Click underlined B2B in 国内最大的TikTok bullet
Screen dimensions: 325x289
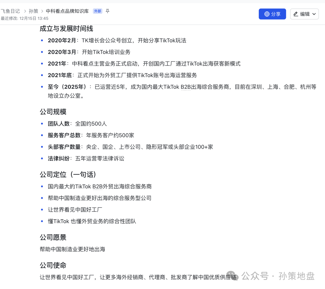coord(97,187)
